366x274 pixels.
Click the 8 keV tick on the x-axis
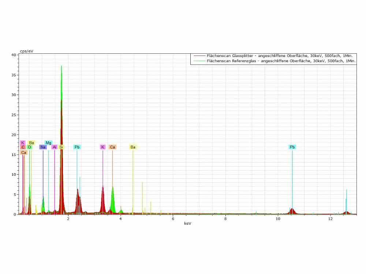point(225,218)
